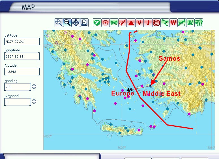The width and height of the screenshot is (219, 159).
Task: Toggle data tags A1 icon
Action: (x=190, y=23)
